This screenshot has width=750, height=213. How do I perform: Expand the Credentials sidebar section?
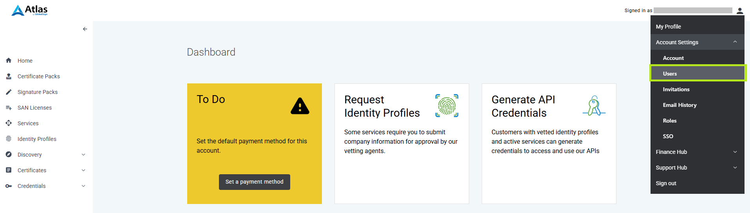pos(83,186)
